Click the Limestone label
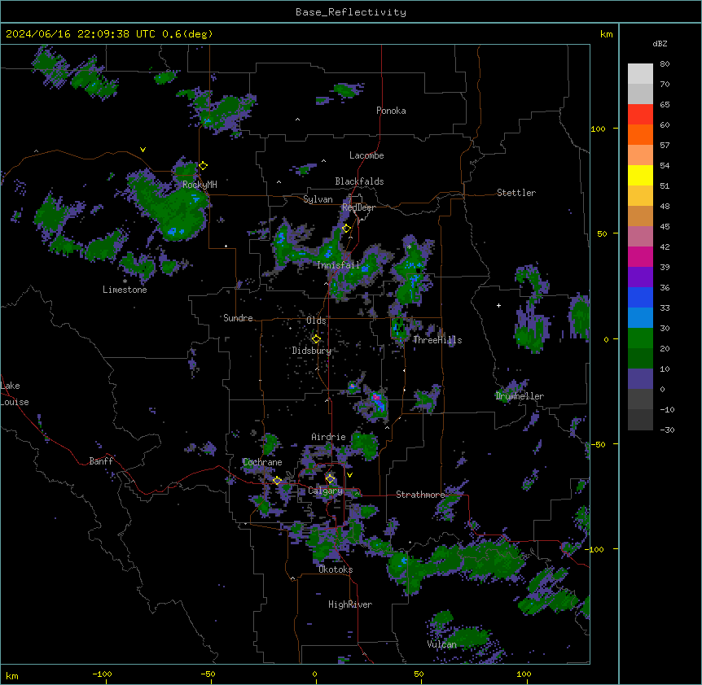The height and width of the screenshot is (685, 702). (125, 290)
